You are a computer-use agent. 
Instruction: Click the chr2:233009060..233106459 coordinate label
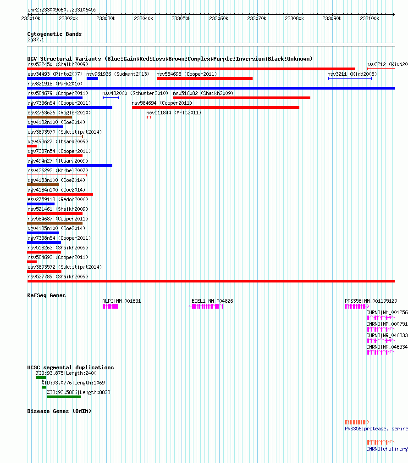tap(62, 10)
